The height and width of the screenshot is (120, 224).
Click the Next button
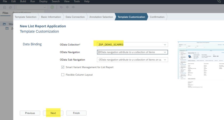point(53,113)
